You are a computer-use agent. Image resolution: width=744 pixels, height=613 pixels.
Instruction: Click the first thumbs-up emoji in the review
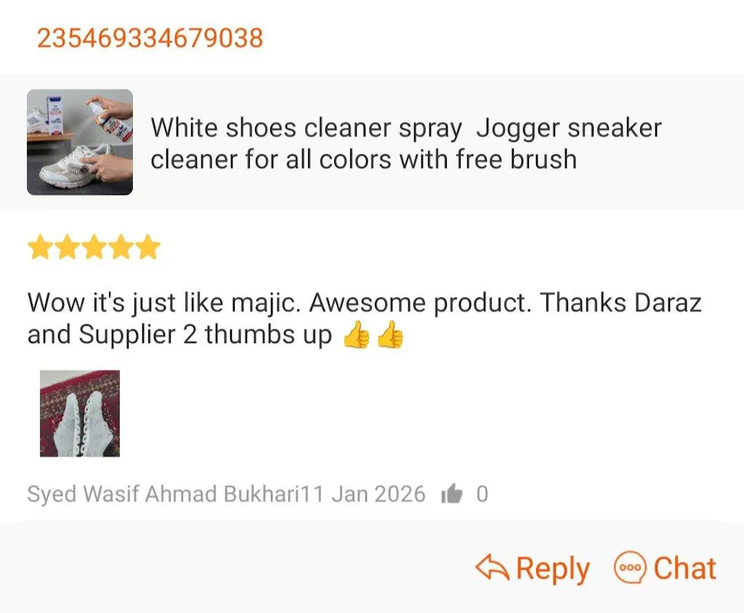356,335
